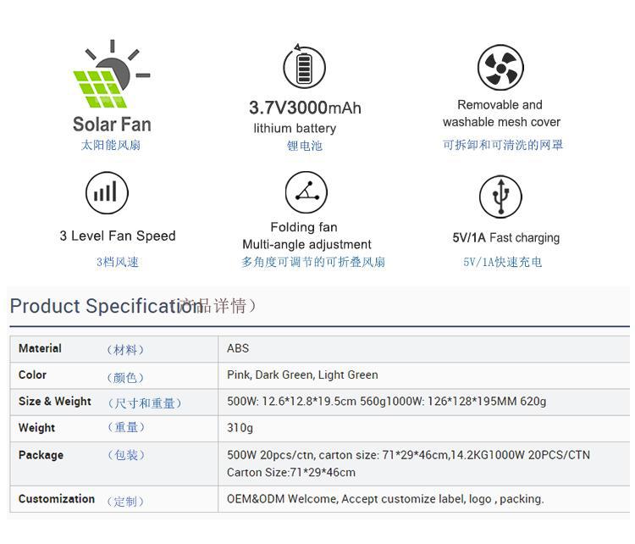
Task: Click the Pink, Dark Green, Light Green value
Action: [x=302, y=375]
